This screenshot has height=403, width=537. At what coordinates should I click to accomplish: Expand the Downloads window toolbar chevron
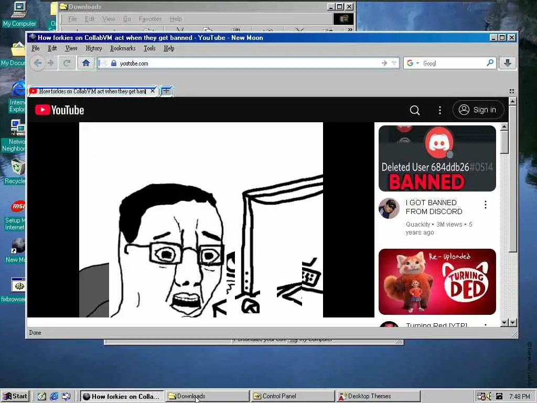tap(350, 29)
